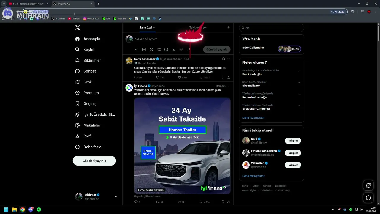Open Profil in the sidebar

(84, 136)
